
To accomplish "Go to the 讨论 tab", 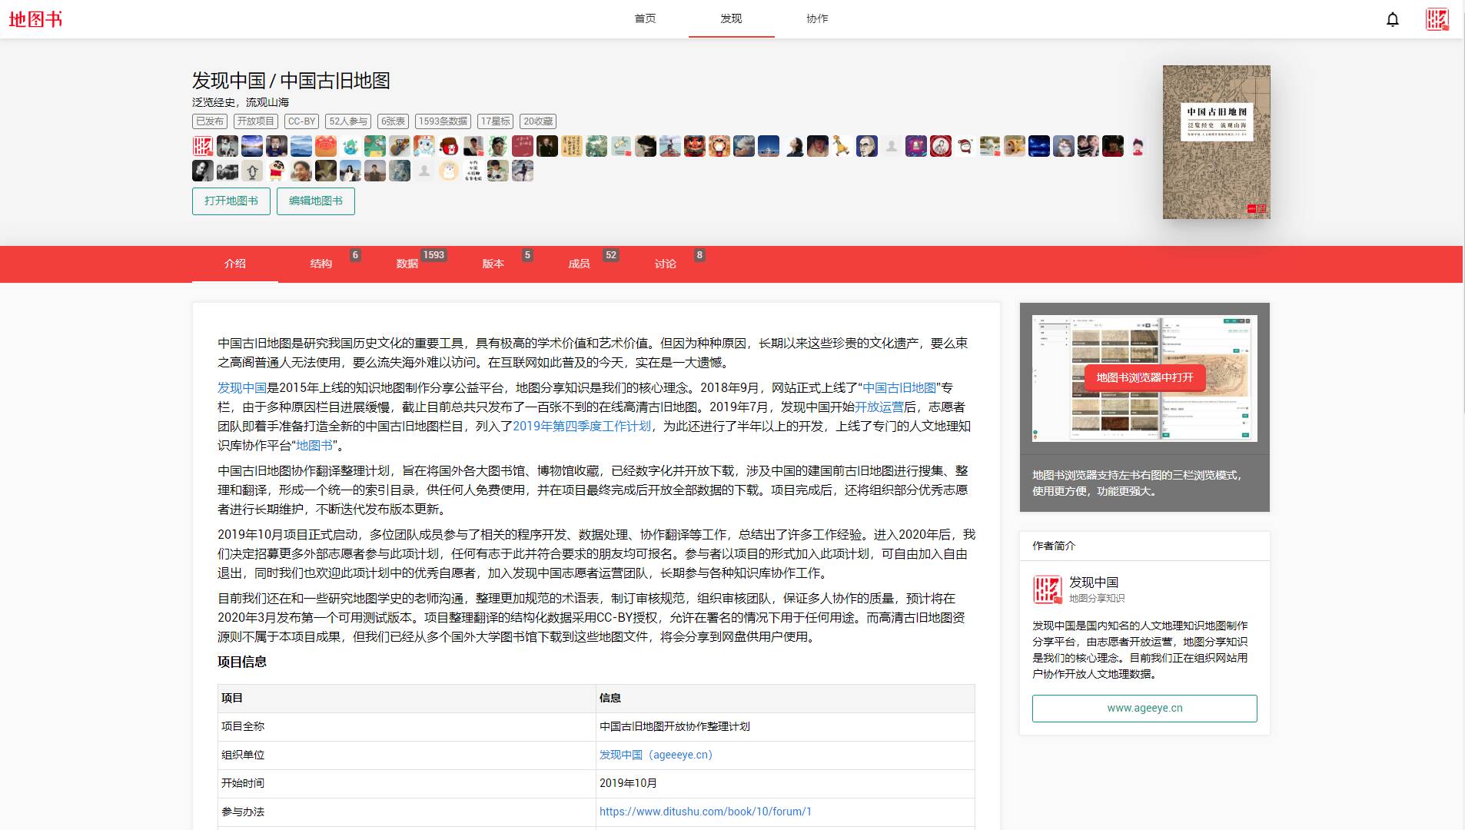I will (x=666, y=264).
